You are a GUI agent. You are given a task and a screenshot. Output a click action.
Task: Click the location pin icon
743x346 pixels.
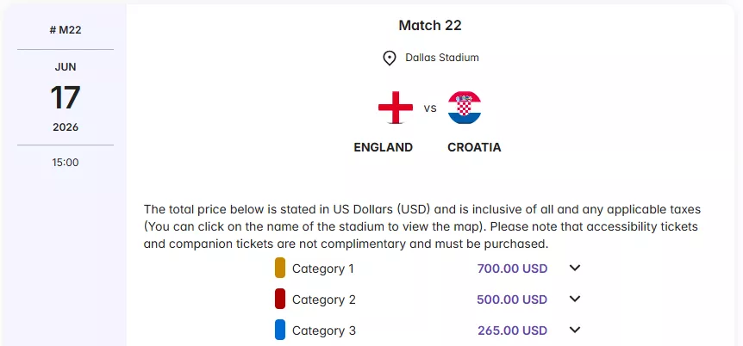[x=390, y=58]
